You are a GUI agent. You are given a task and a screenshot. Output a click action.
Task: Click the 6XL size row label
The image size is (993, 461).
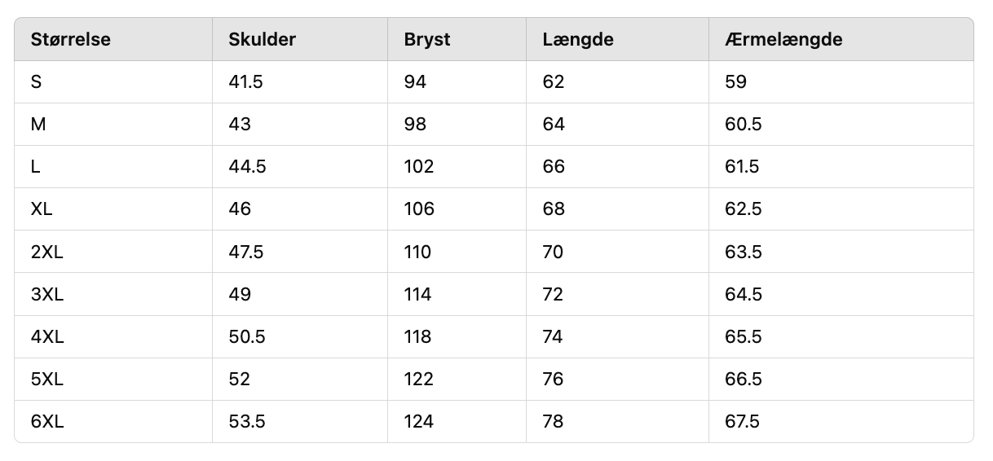[x=46, y=422]
